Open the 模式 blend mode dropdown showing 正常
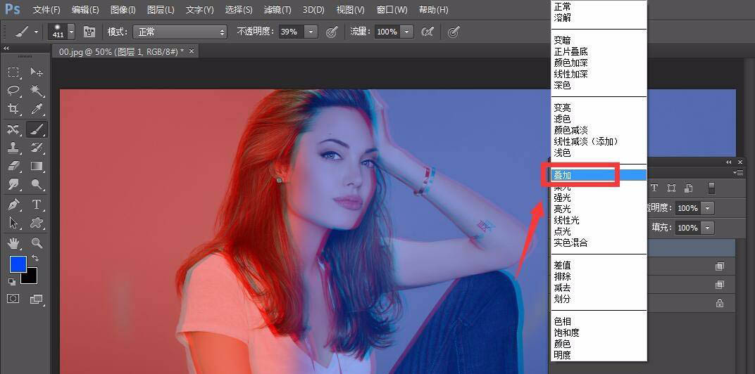 [x=180, y=32]
